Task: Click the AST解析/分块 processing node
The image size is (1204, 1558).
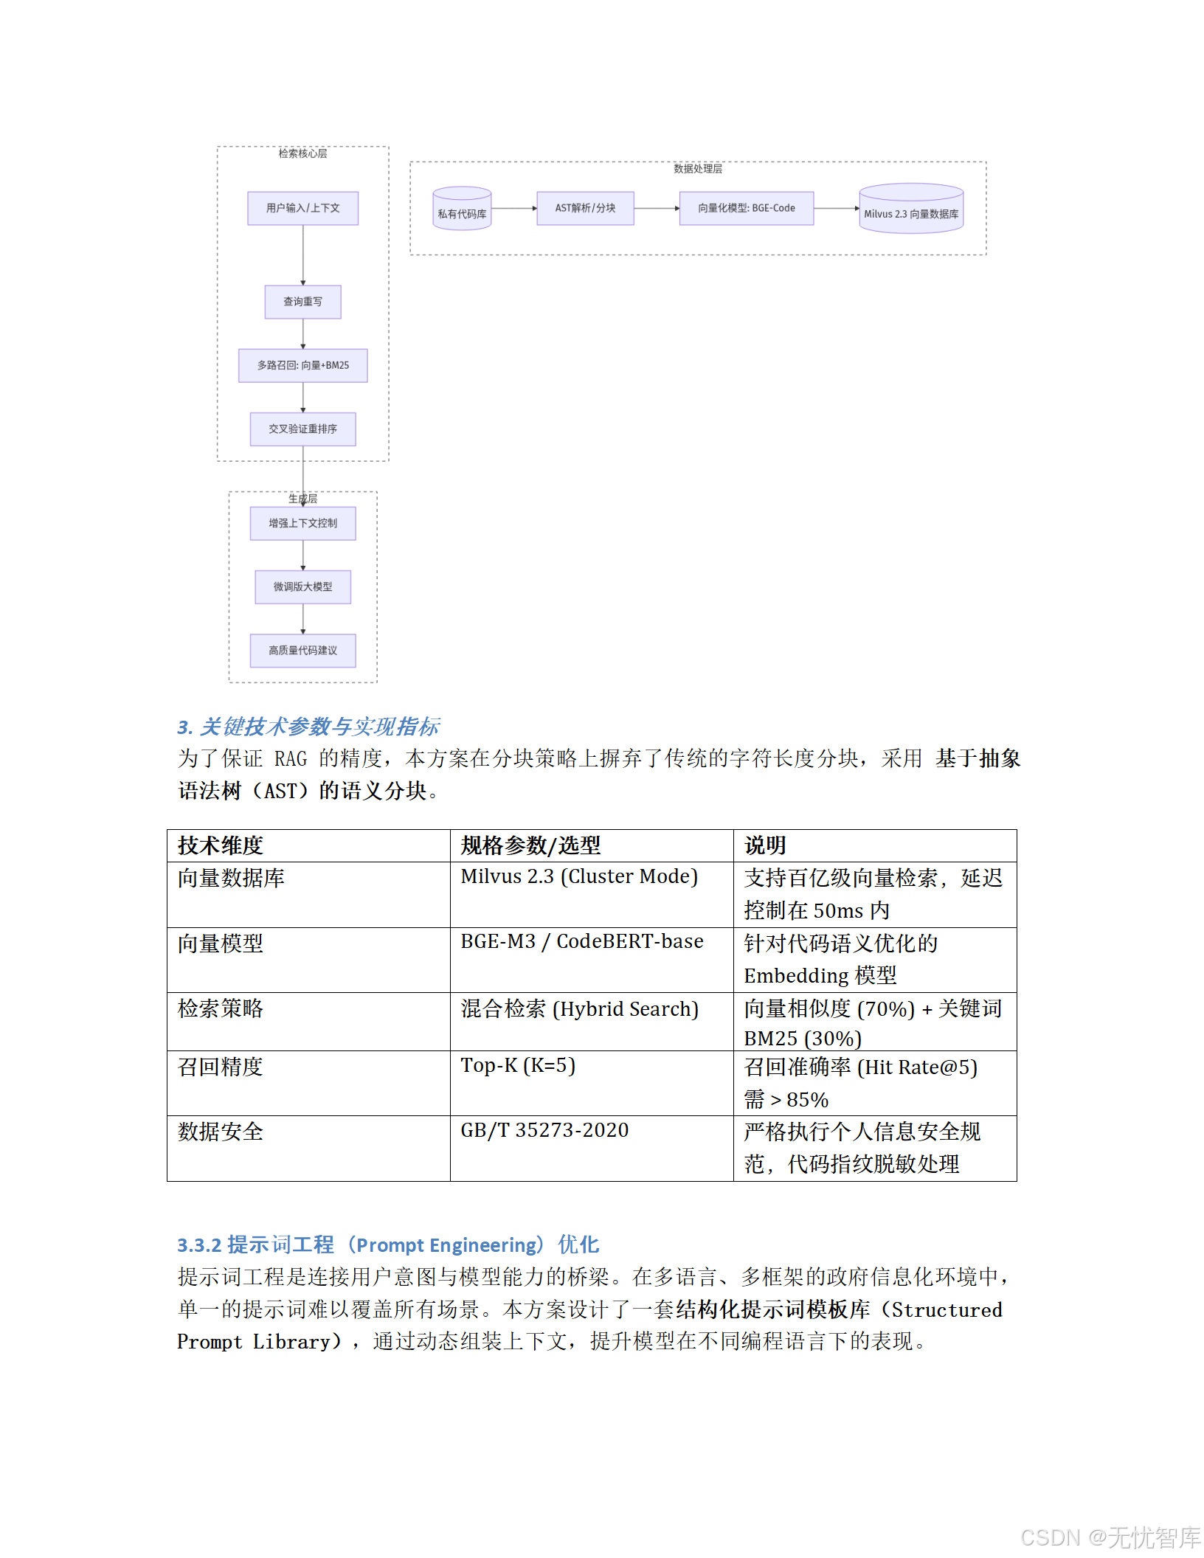Action: [585, 208]
